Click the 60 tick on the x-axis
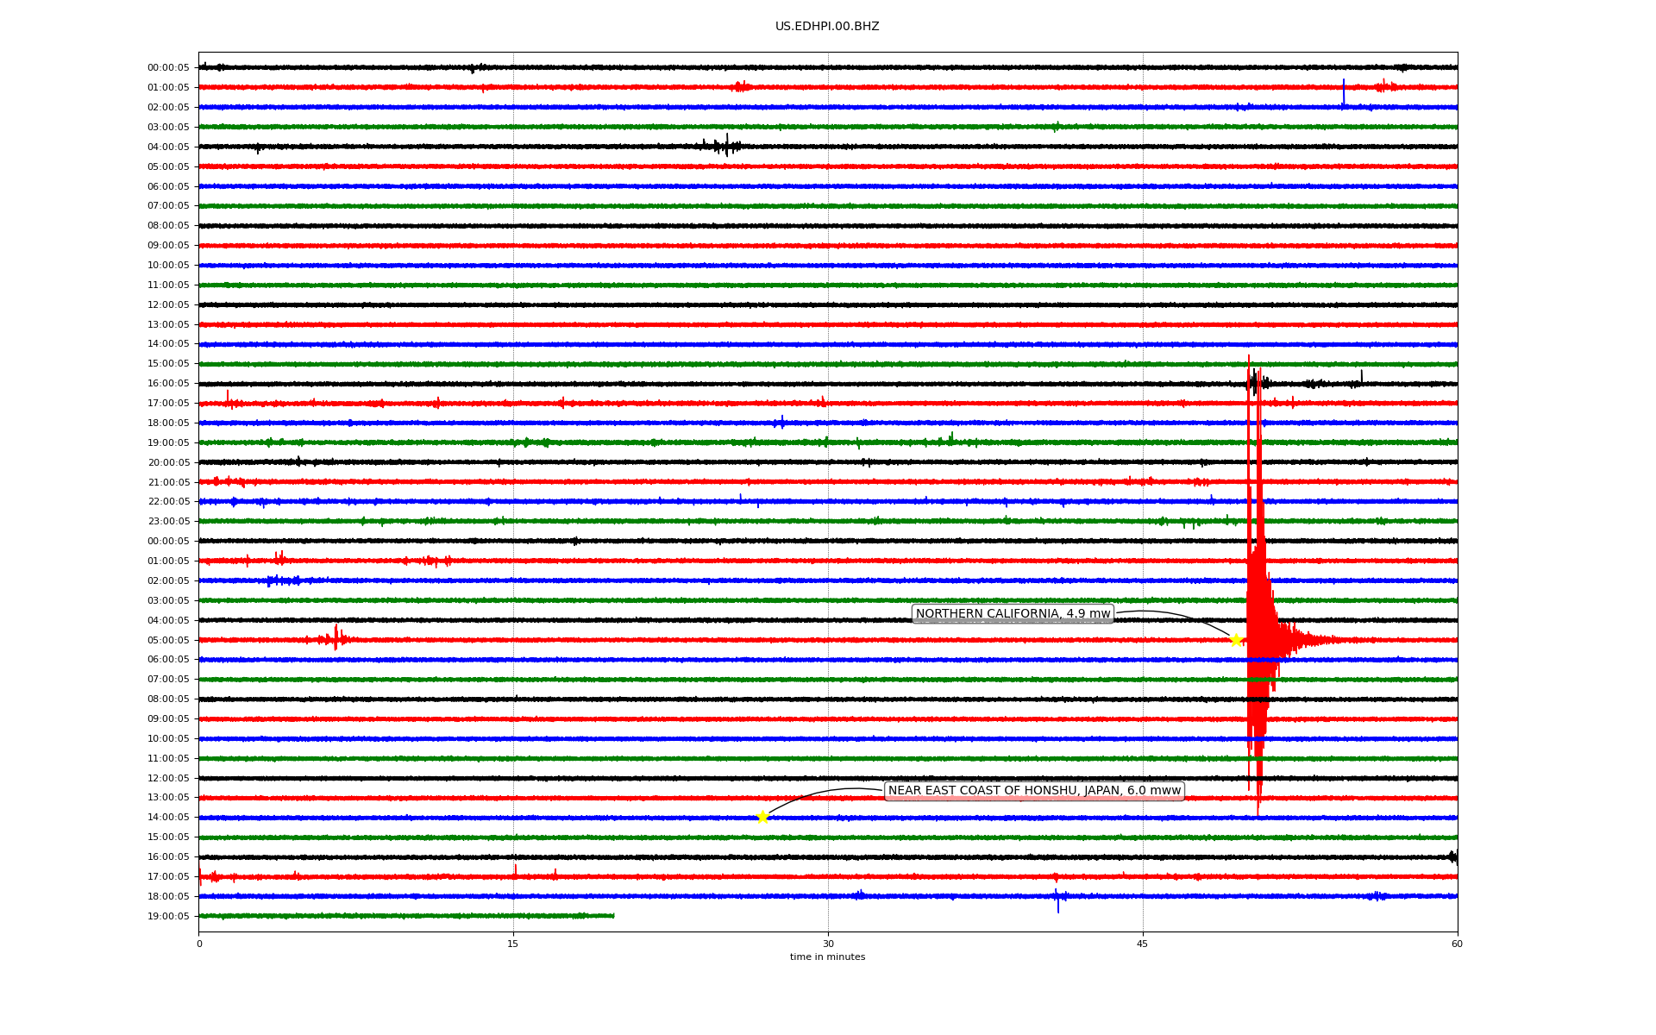 1457,944
